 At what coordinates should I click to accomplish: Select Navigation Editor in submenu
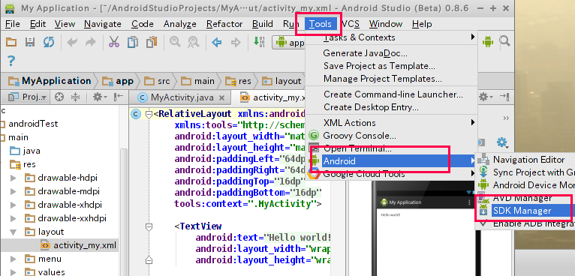[525, 160]
